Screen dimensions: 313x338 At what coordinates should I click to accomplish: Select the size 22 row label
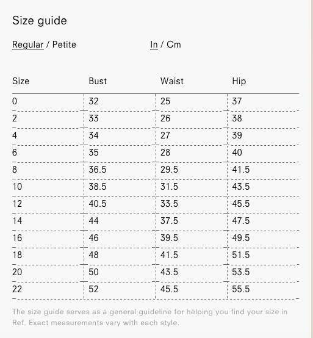click(x=17, y=289)
